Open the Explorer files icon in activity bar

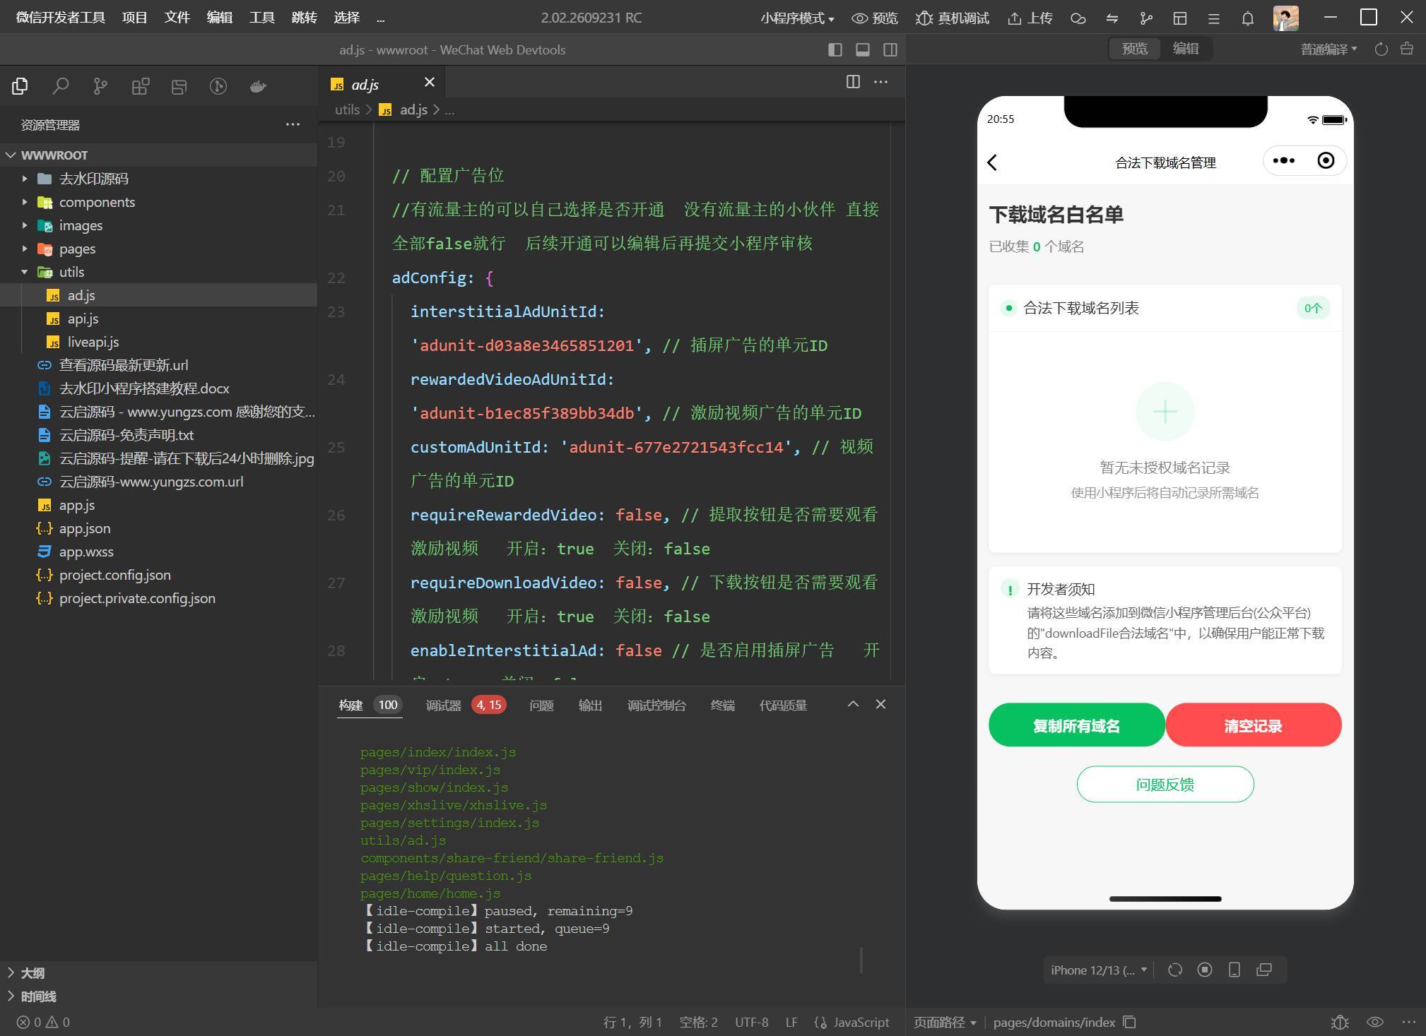coord(20,86)
